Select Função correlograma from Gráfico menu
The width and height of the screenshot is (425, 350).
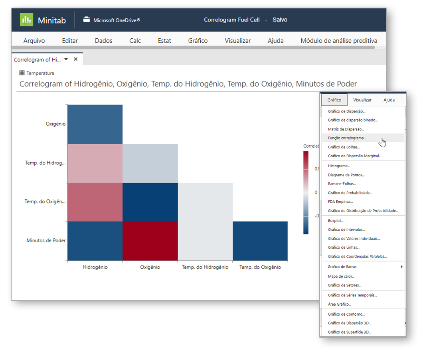(x=347, y=138)
